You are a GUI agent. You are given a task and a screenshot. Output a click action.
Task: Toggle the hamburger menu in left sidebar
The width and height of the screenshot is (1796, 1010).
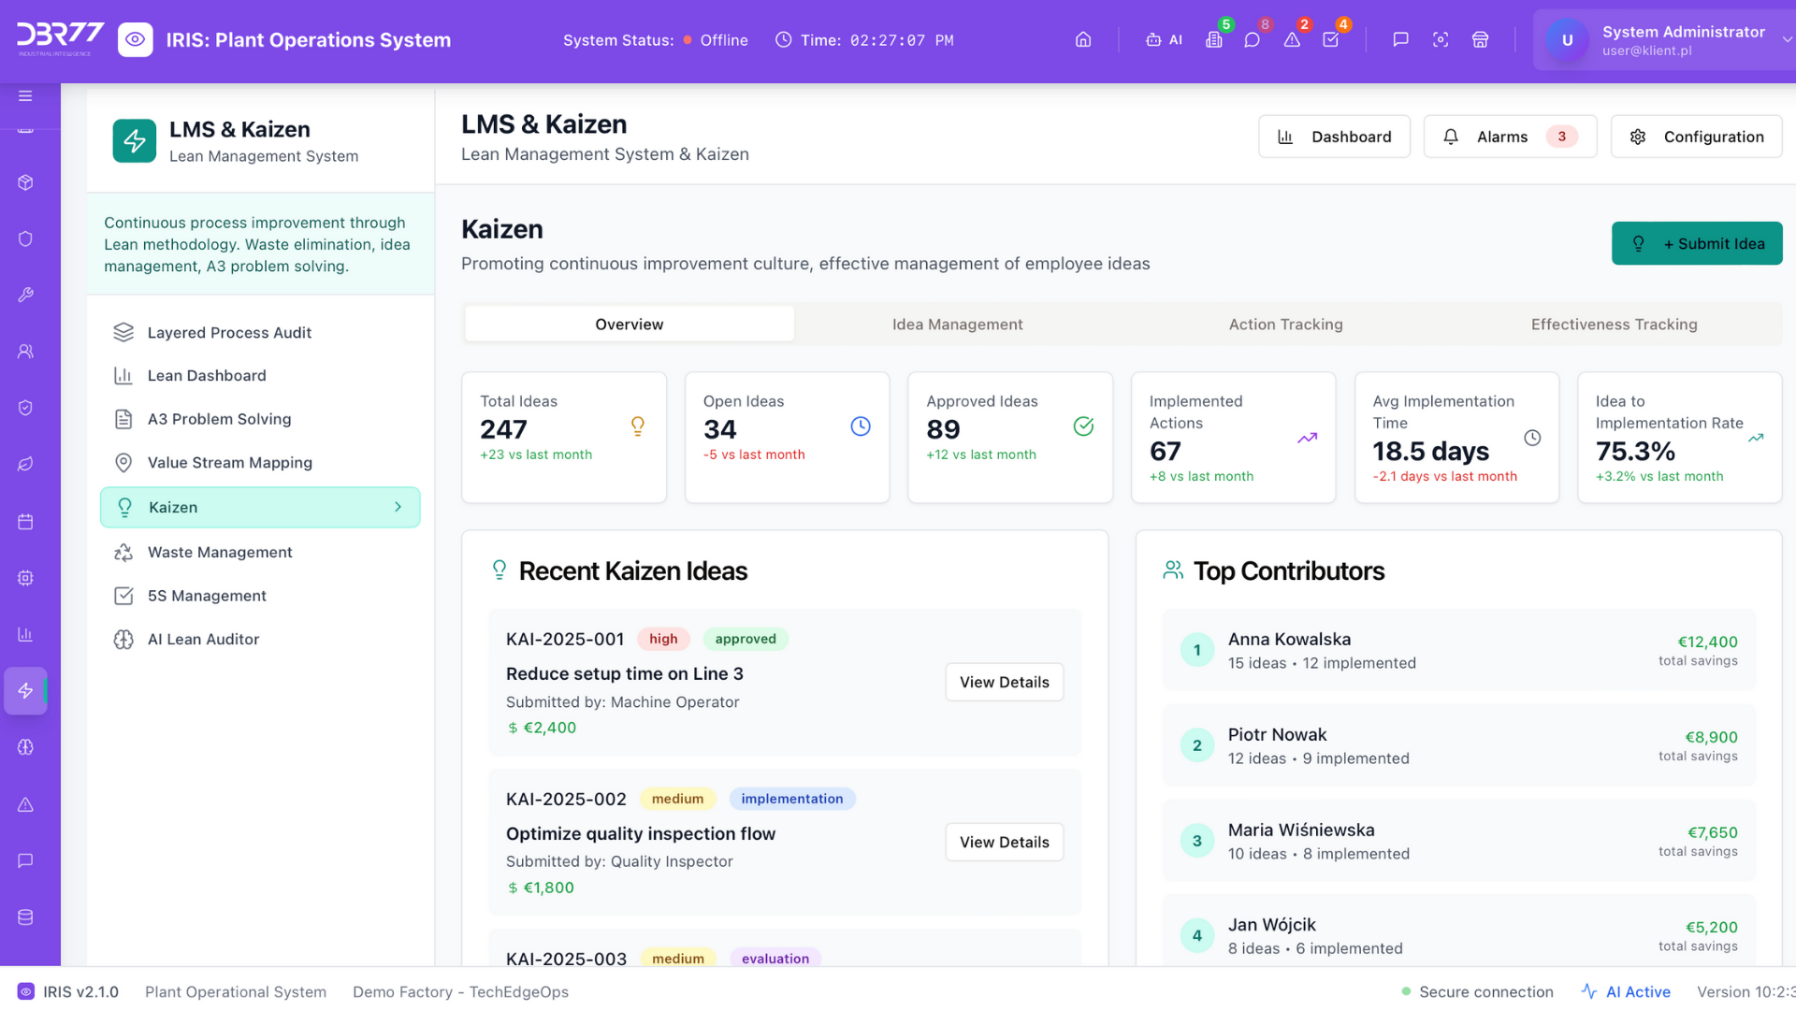(25, 96)
